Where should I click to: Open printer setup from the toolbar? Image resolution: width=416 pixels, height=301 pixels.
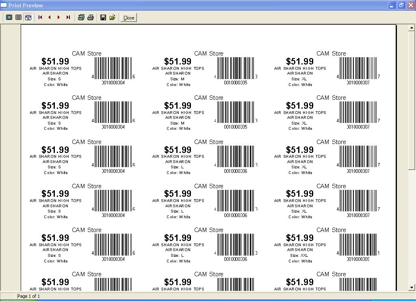[x=81, y=17]
